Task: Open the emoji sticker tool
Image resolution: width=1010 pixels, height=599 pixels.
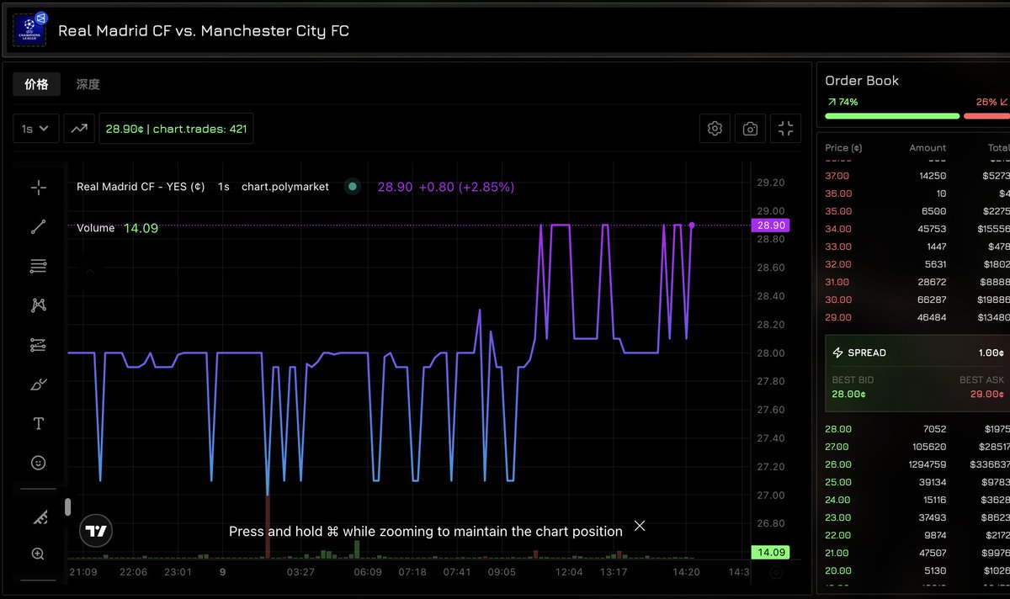Action: [x=38, y=463]
